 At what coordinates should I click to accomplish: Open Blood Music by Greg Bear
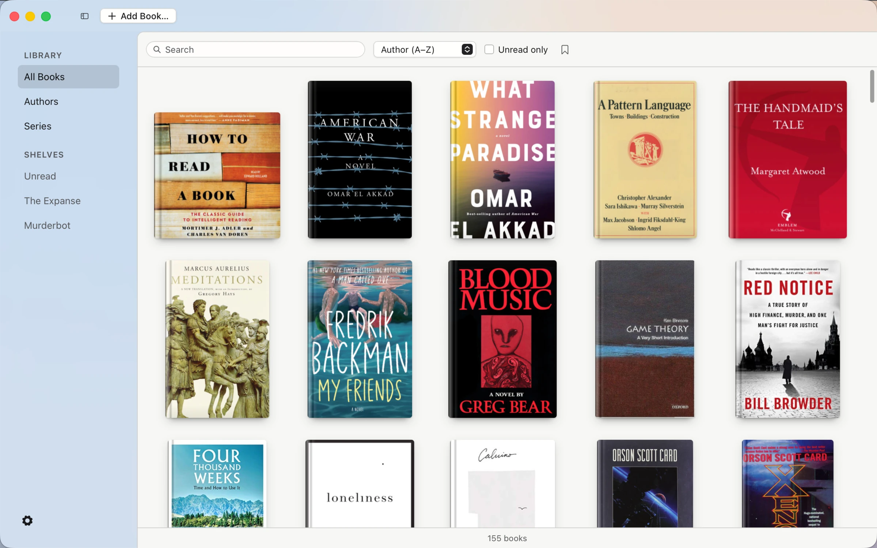502,339
